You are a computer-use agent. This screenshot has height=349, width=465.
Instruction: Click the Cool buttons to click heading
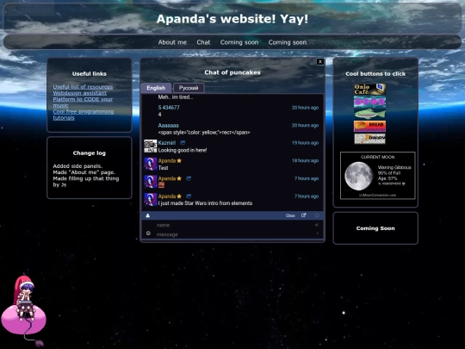point(375,74)
